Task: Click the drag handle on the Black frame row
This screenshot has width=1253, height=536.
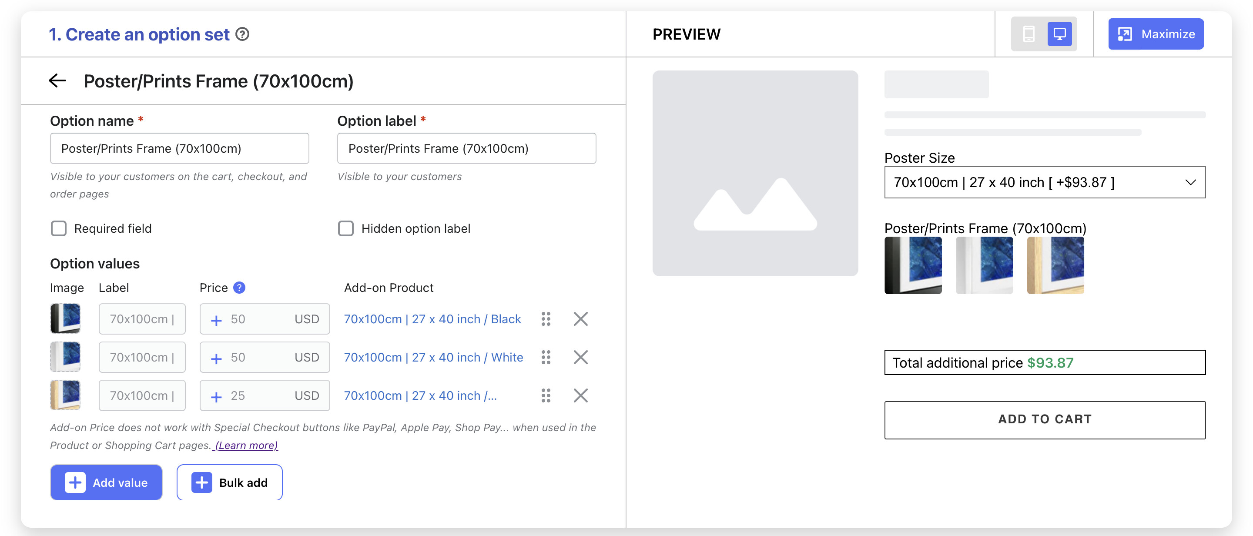Action: (x=546, y=319)
